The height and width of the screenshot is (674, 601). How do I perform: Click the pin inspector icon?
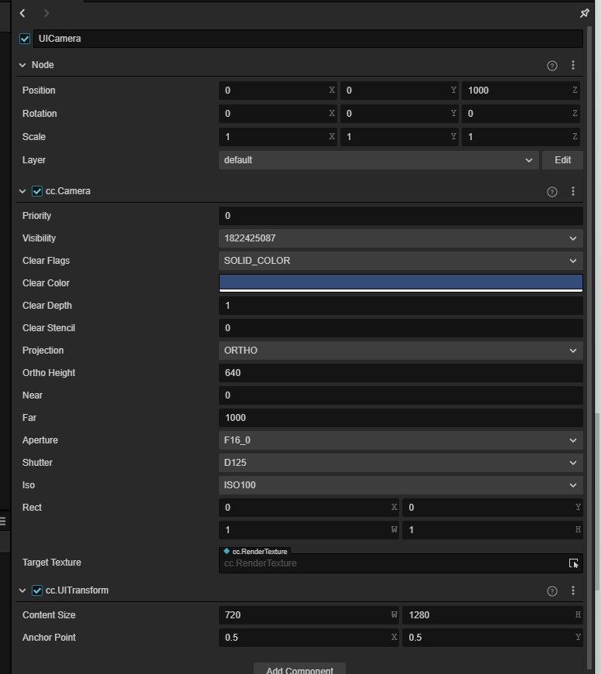584,13
